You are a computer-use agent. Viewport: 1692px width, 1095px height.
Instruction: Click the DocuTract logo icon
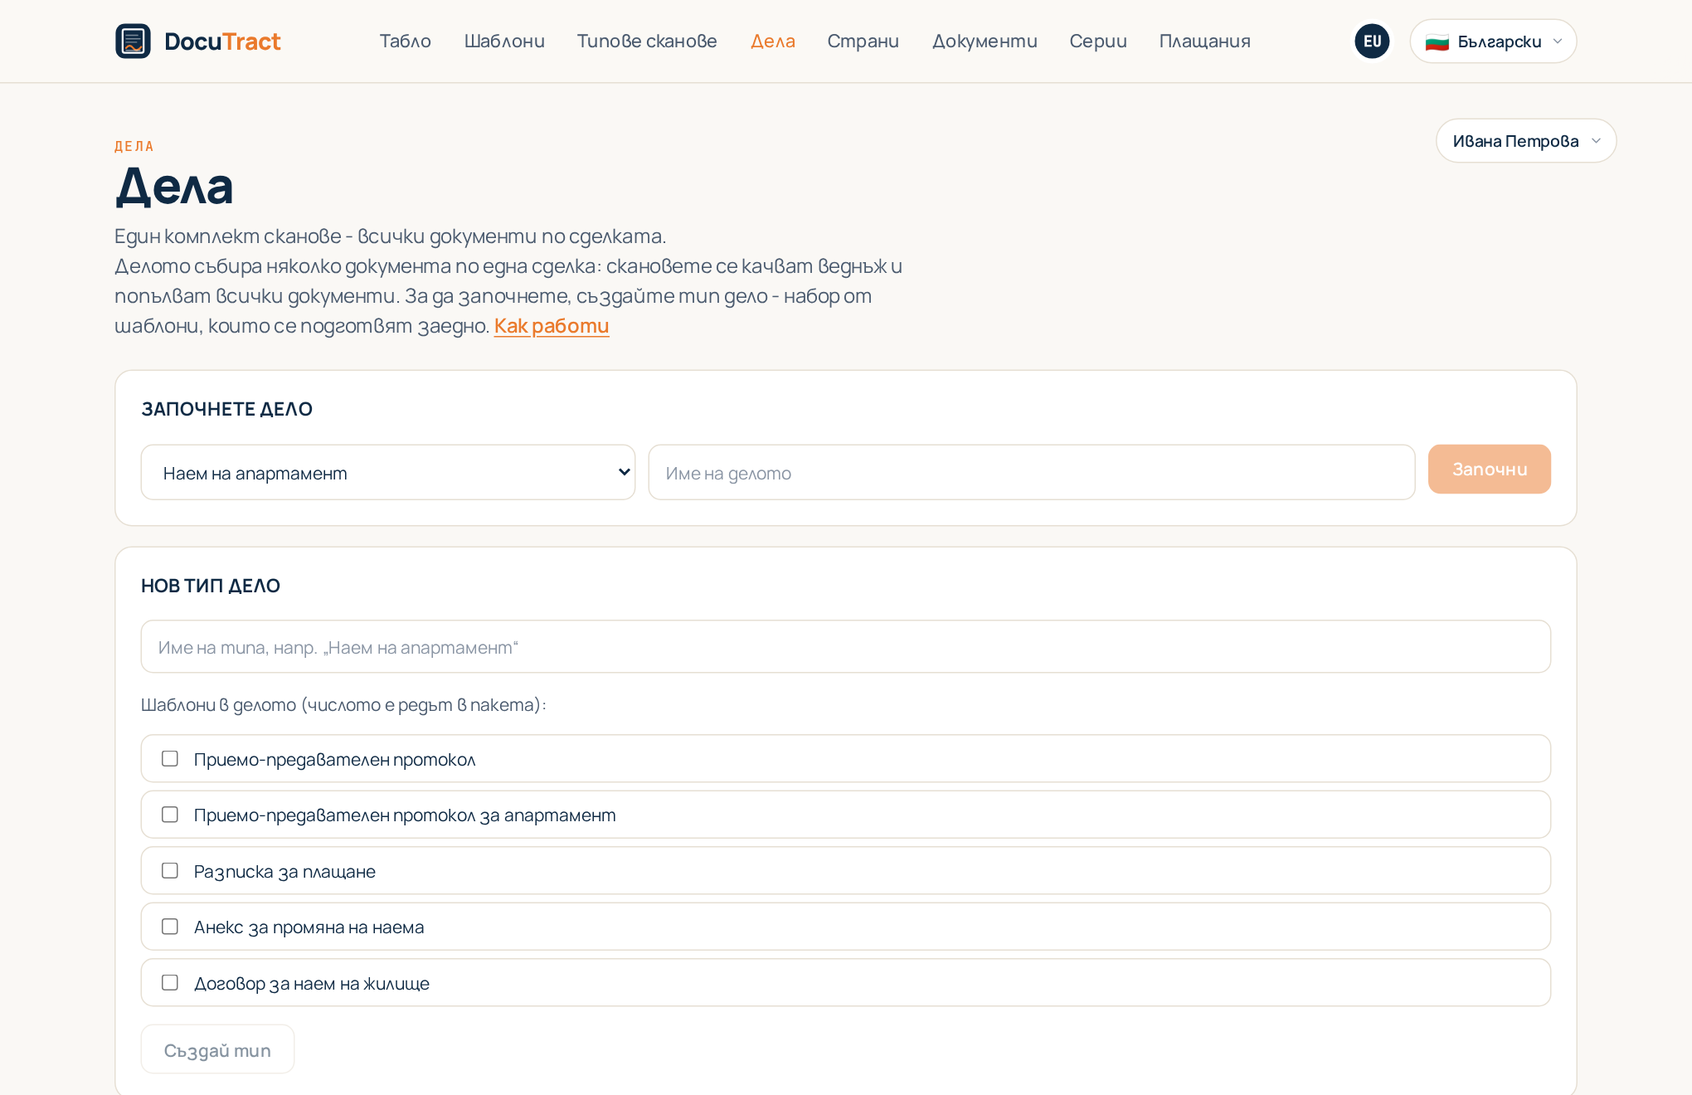(133, 41)
